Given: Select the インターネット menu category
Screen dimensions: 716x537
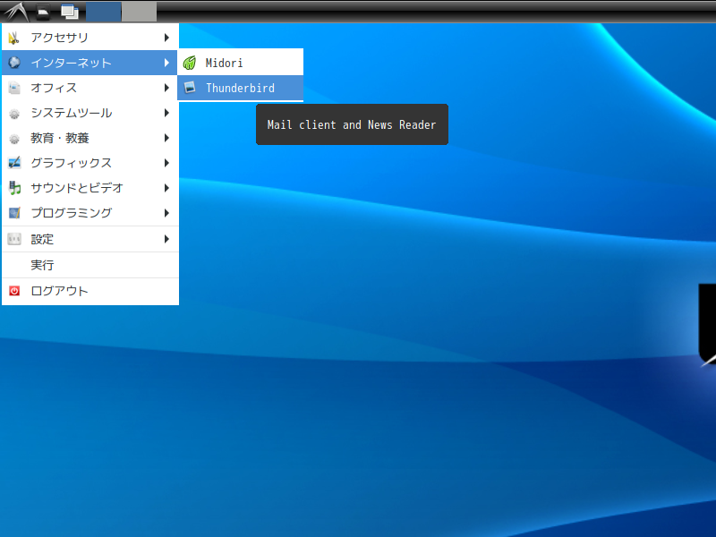Looking at the screenshot, I should tap(89, 63).
